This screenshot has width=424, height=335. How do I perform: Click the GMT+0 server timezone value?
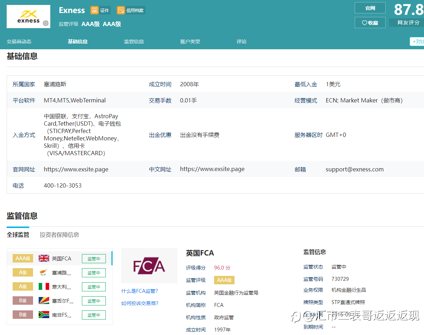coord(336,135)
